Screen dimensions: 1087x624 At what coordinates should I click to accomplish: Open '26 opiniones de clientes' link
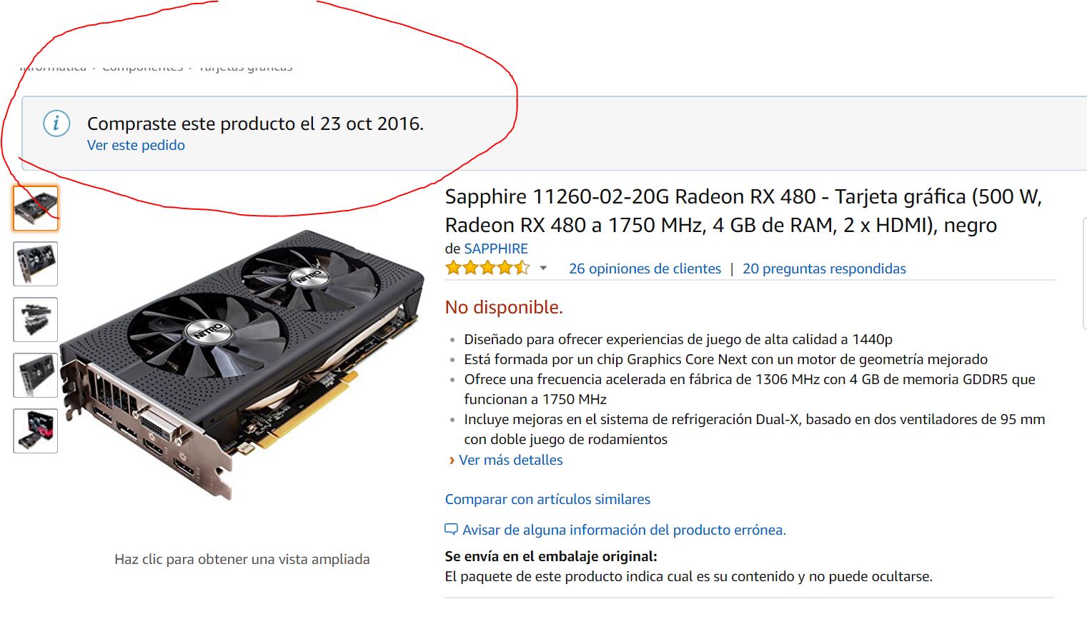[645, 268]
